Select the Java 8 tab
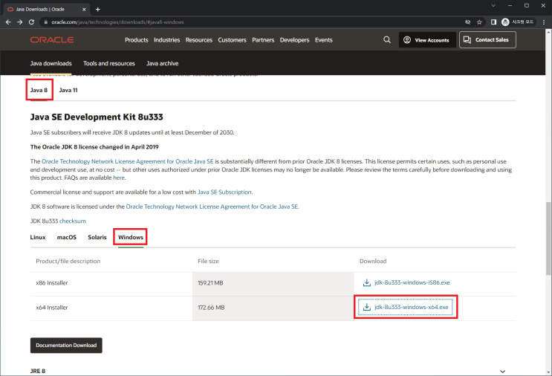 pos(39,90)
